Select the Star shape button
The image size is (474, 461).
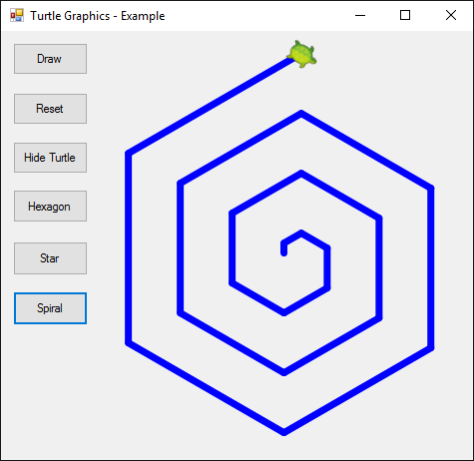coord(50,258)
